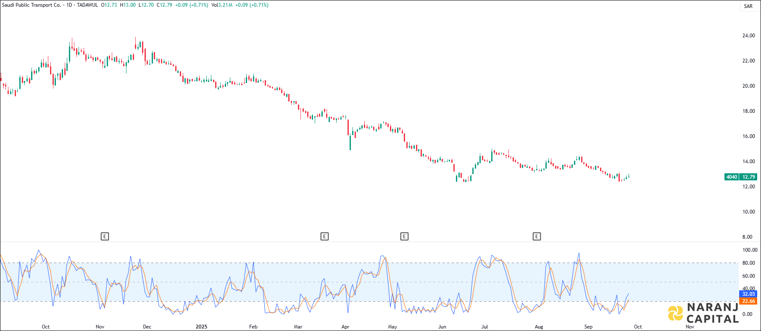The width and height of the screenshot is (761, 331).
Task: Select the Sep label on time axis
Action: coord(588,327)
